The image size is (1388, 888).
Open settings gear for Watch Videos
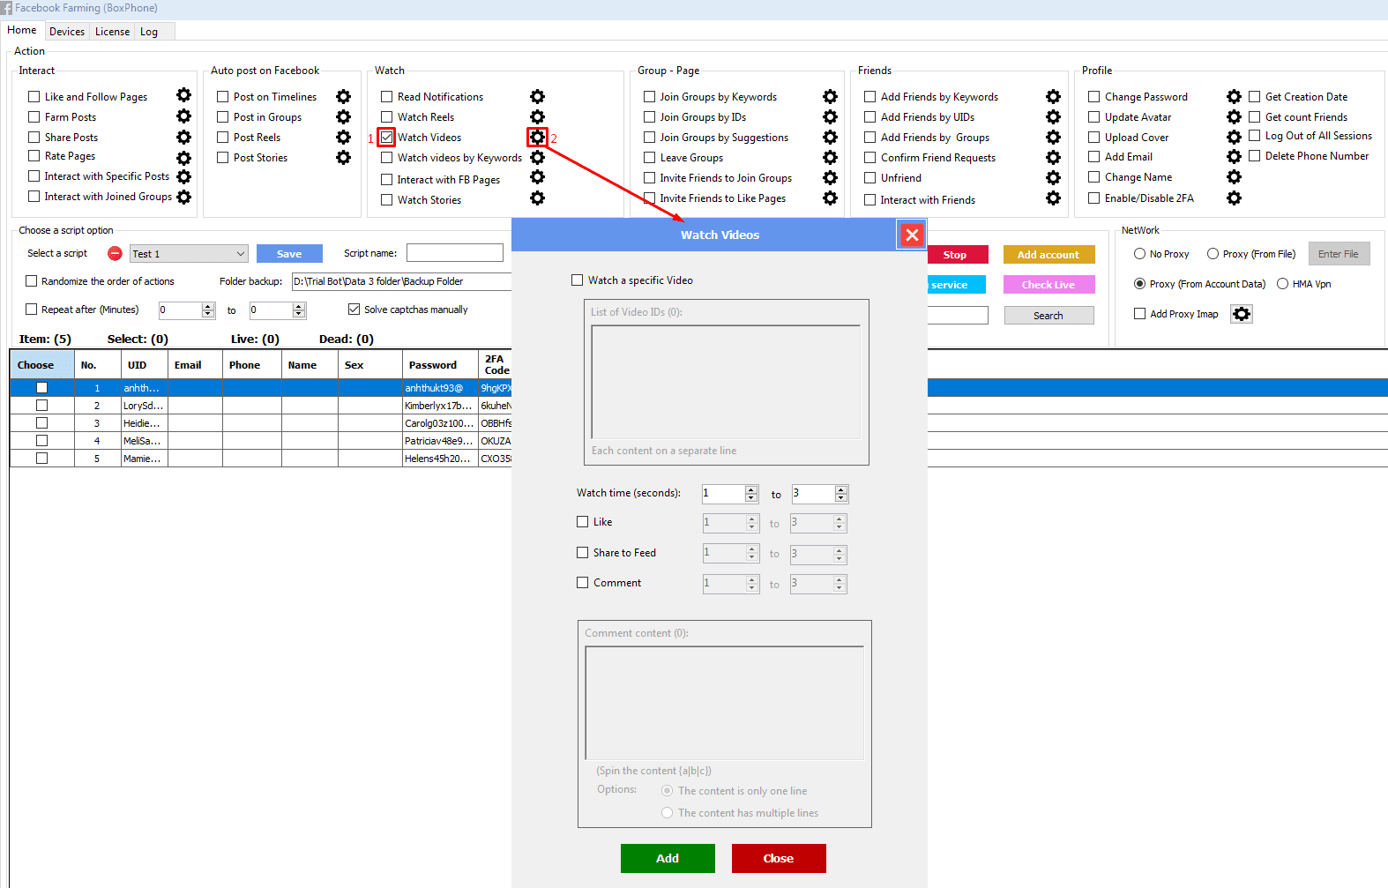(537, 137)
